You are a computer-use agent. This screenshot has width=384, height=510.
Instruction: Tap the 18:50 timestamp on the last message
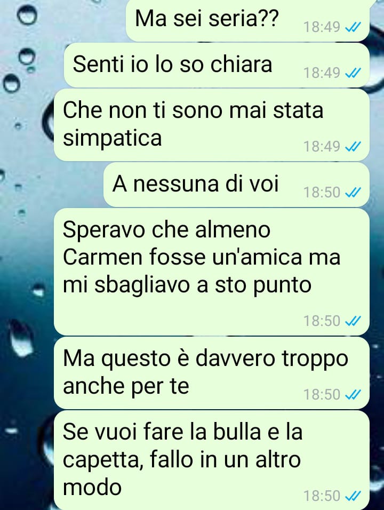[322, 496]
